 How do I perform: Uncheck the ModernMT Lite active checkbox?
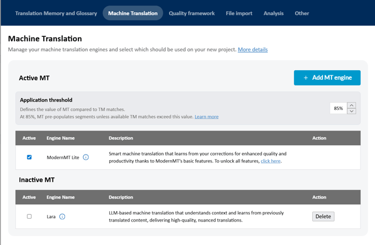(x=29, y=157)
